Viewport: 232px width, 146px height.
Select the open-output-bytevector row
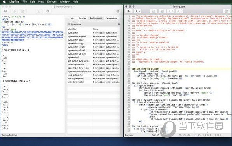point(94,71)
